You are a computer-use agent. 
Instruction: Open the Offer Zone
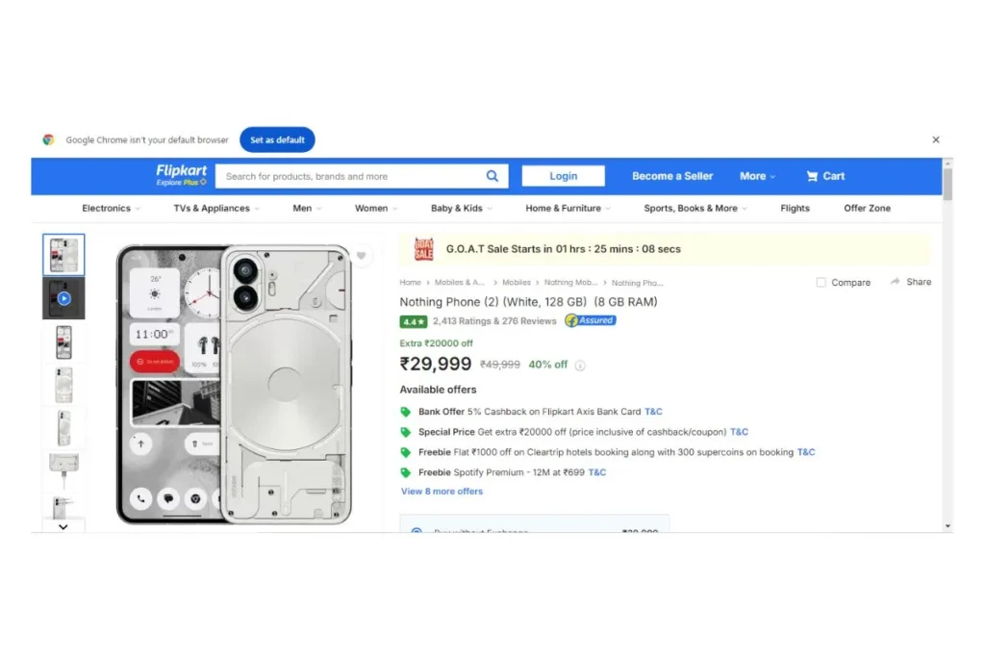point(867,209)
